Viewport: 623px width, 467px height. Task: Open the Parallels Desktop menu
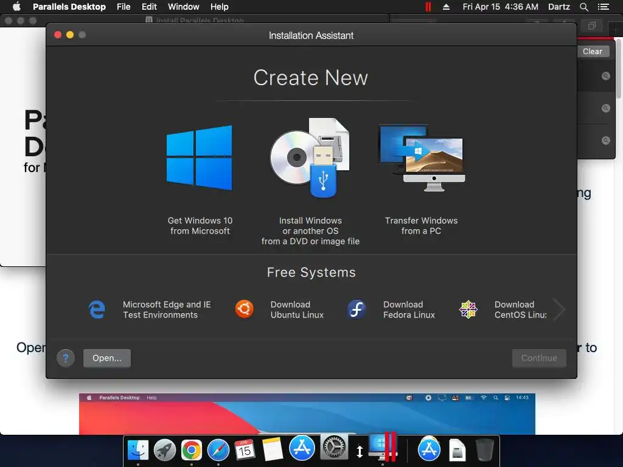pyautogui.click(x=69, y=7)
